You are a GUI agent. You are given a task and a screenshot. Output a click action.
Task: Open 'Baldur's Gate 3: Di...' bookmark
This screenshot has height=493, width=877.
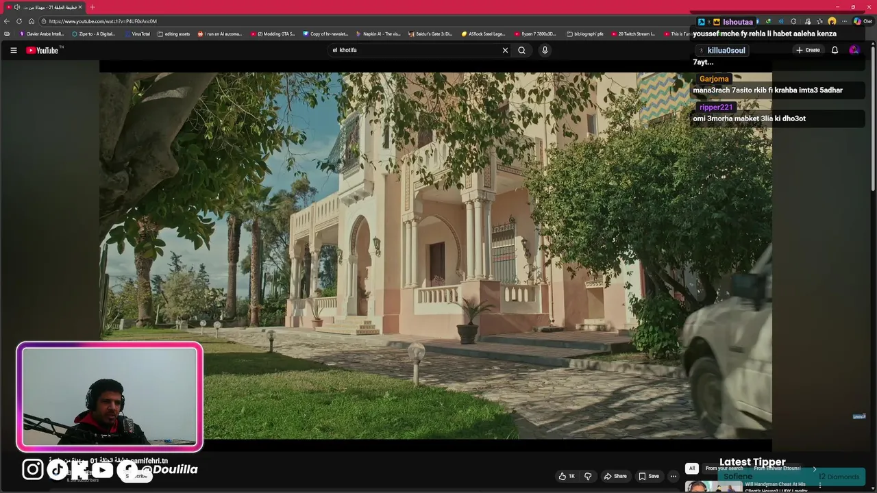430,34
